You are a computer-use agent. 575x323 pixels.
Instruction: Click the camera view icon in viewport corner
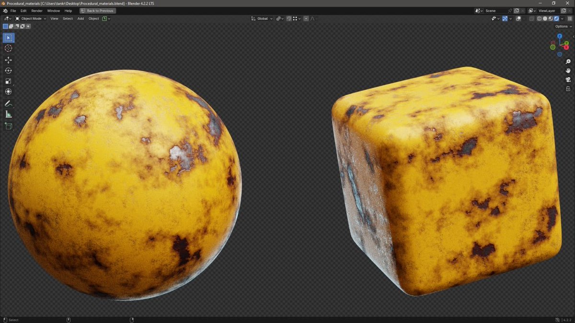click(568, 79)
